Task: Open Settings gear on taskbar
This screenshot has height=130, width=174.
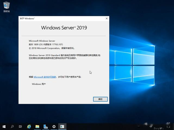Action: click(x=54, y=126)
